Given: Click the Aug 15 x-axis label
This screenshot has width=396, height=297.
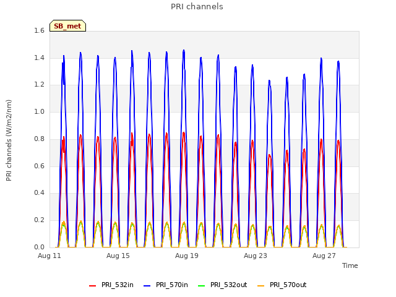Looking at the screenshot, I should 118,256.
